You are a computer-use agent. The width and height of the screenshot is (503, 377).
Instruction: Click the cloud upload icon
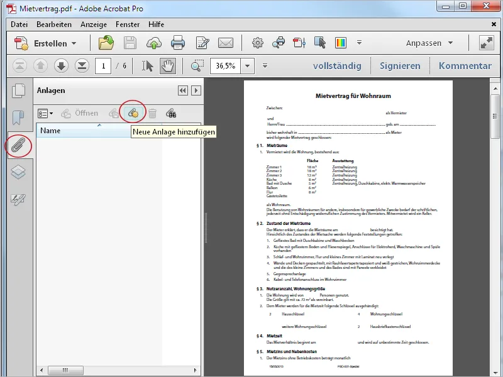(x=154, y=43)
